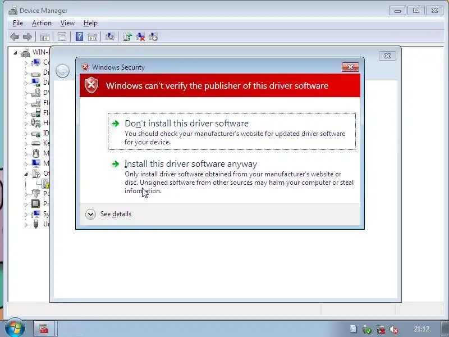
Task: Click Safely Remove Hardware tray icon
Action: 367,329
